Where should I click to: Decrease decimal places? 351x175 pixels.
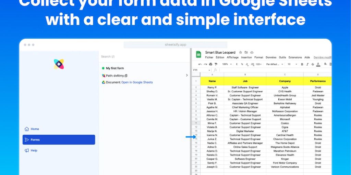pyautogui.click(x=247, y=64)
